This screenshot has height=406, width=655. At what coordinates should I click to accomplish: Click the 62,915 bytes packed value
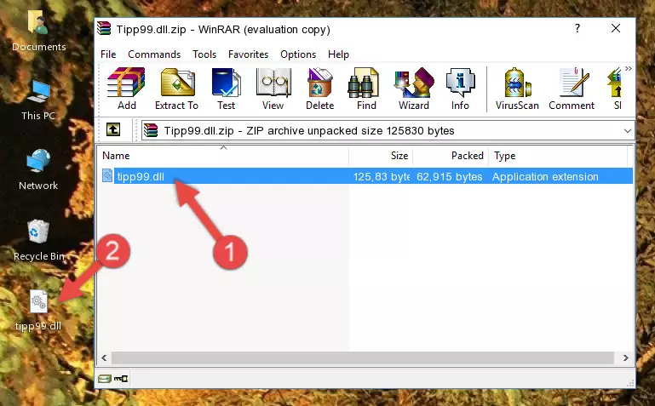(x=449, y=176)
